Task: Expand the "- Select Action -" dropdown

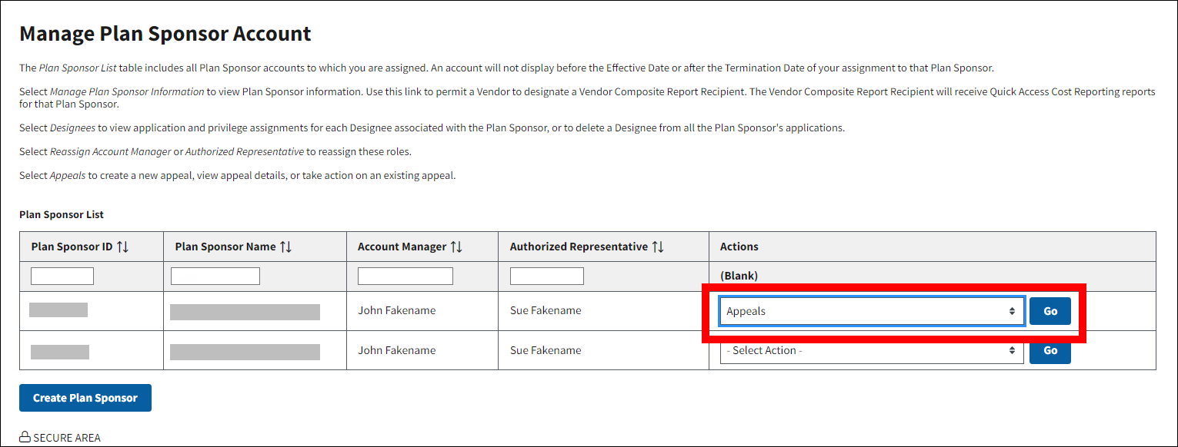Action: tap(871, 350)
